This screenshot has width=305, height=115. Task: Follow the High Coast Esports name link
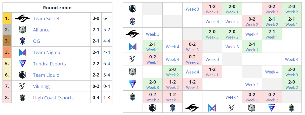[53, 98]
